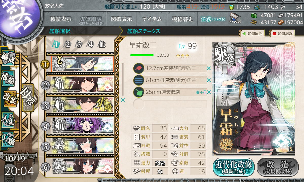Select the empty fourth equipment slot
The width and height of the screenshot is (304, 182).
click(170, 104)
